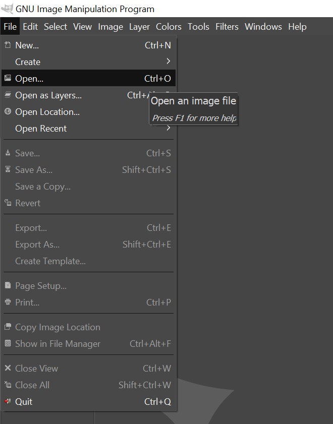Open the Layer menu

pos(139,27)
